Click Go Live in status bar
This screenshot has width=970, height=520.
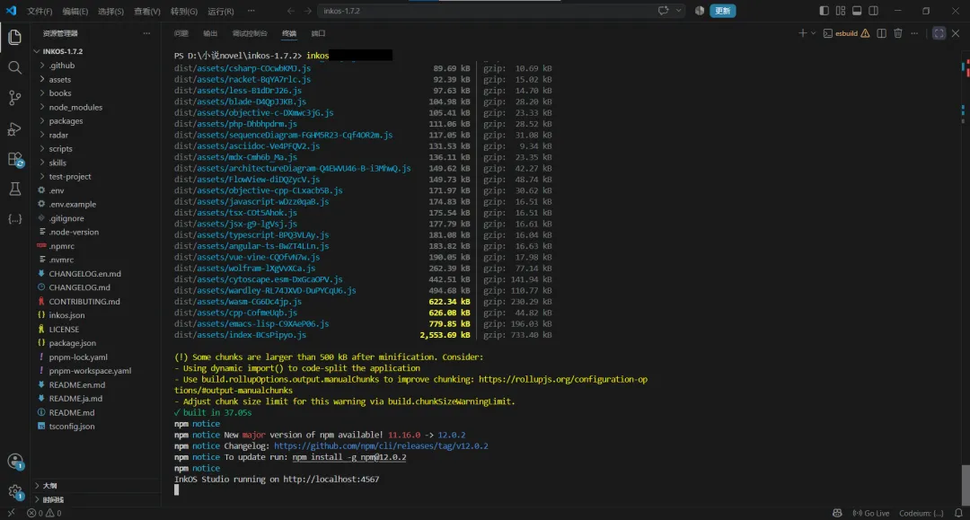pyautogui.click(x=871, y=513)
